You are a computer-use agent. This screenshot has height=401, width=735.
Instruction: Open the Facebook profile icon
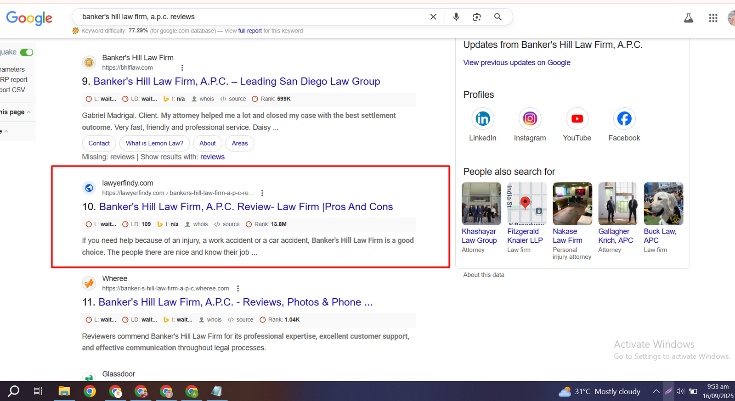pos(624,119)
